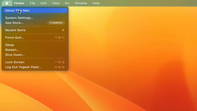Image resolution: width=197 pixels, height=111 pixels.
Task: Click Lock Screen keyboard shortcut symbols
Action: [x=59, y=62]
